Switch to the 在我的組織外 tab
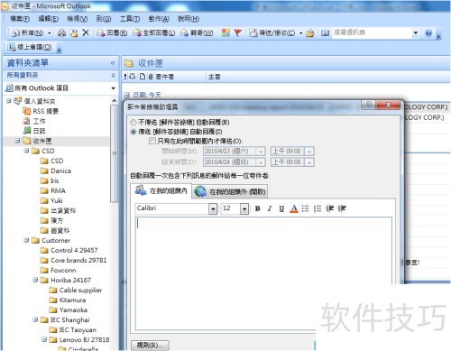The width and height of the screenshot is (451, 351). click(x=230, y=191)
